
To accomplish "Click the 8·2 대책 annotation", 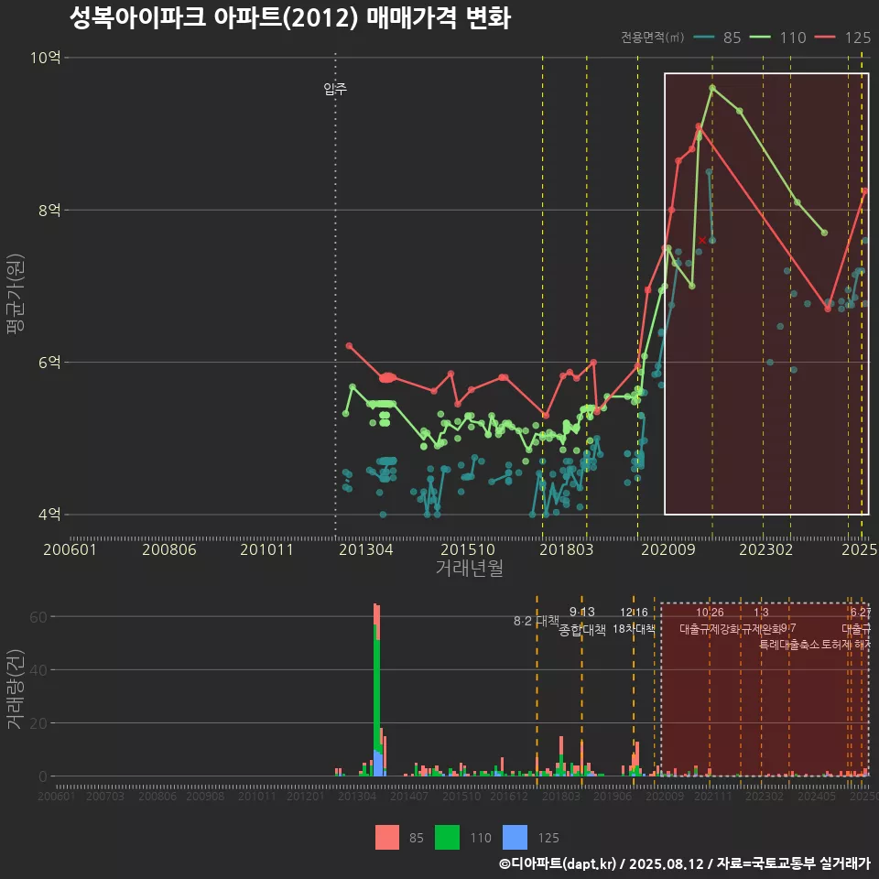I will click(537, 621).
